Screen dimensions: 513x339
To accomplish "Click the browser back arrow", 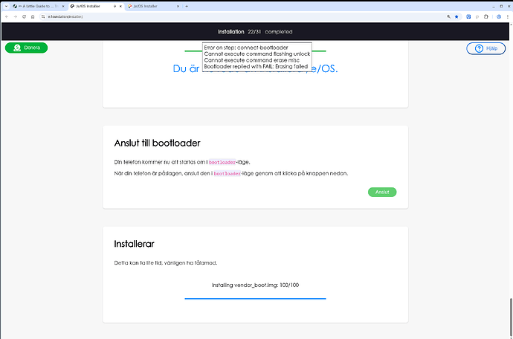I will (6, 16).
